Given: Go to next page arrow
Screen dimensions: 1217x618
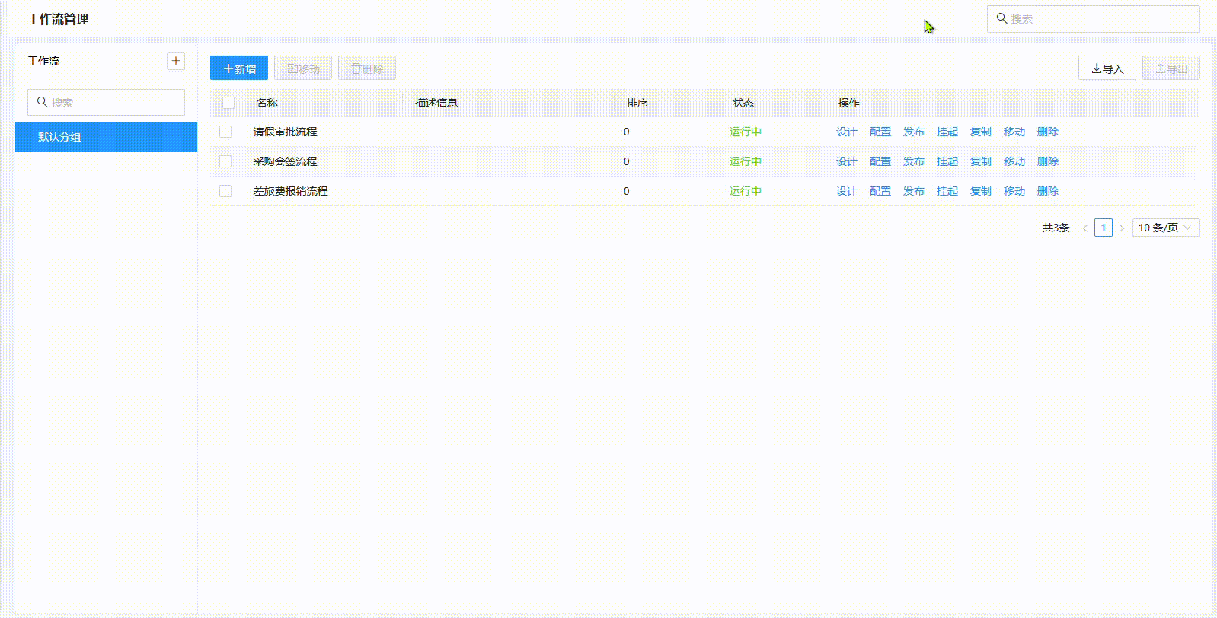Looking at the screenshot, I should click(1122, 228).
